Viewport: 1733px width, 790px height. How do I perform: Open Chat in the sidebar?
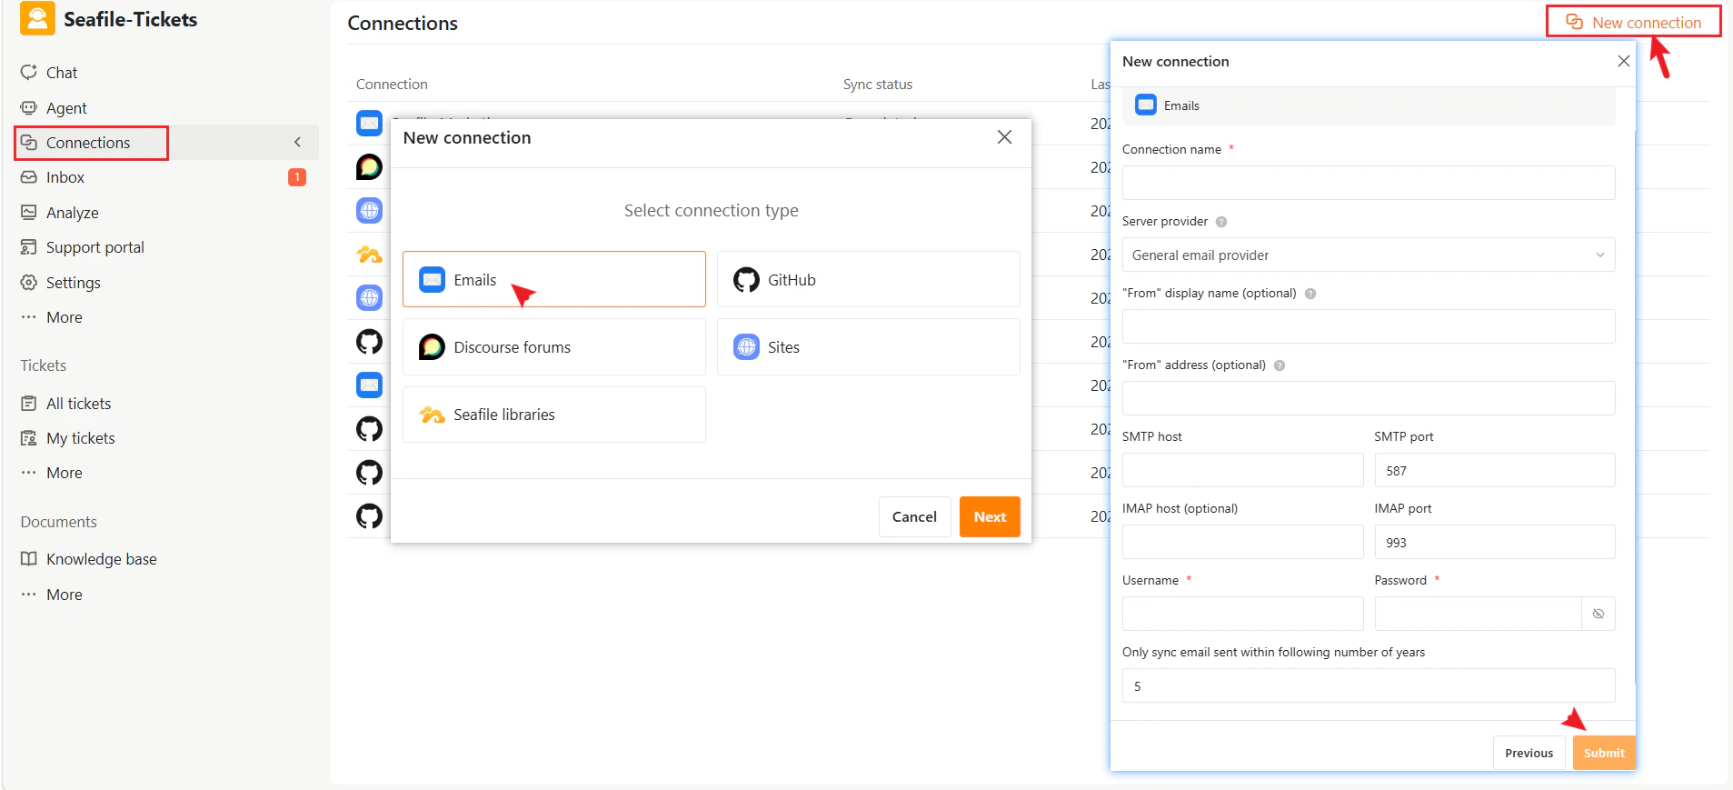tap(62, 73)
